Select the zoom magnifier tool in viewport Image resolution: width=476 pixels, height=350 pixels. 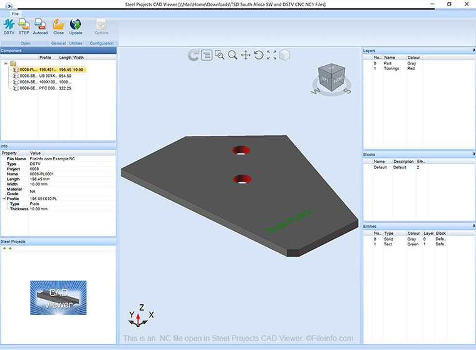click(x=232, y=55)
